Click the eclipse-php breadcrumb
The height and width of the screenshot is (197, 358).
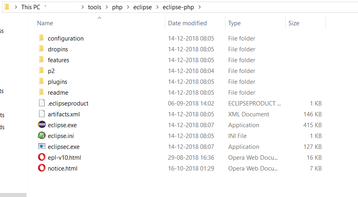point(178,7)
